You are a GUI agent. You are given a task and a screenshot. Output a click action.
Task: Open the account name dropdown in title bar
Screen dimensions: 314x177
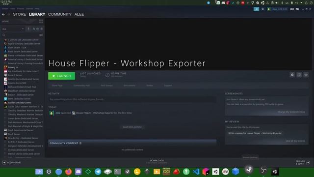[x=279, y=9]
